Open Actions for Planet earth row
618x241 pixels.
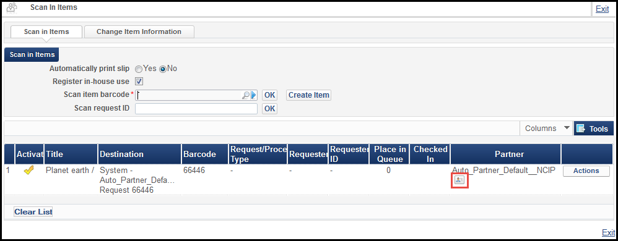586,171
